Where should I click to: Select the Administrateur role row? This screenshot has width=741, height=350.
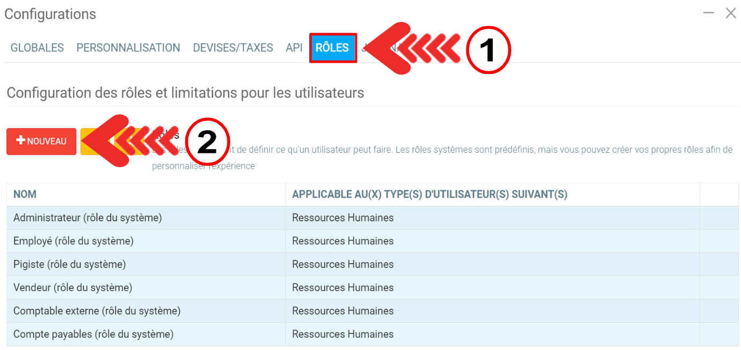tap(87, 218)
